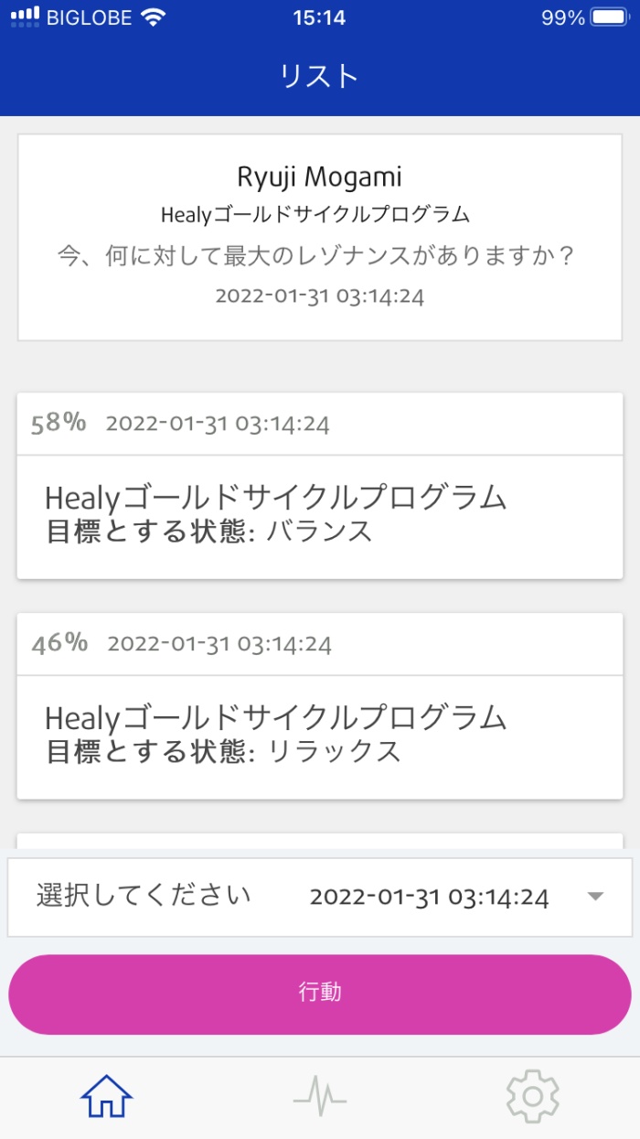
Task: Open the Ryuji Mogami profile card
Action: (x=320, y=233)
